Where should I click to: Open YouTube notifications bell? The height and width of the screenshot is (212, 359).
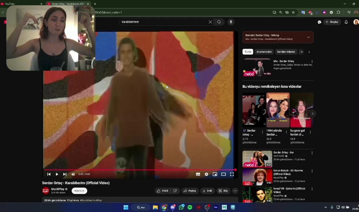point(346,22)
